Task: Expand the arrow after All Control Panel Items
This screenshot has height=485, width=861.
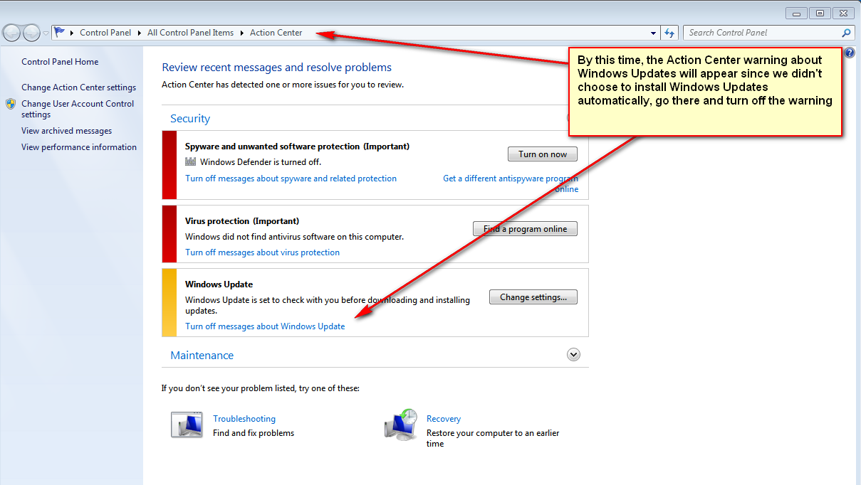Action: 242,33
